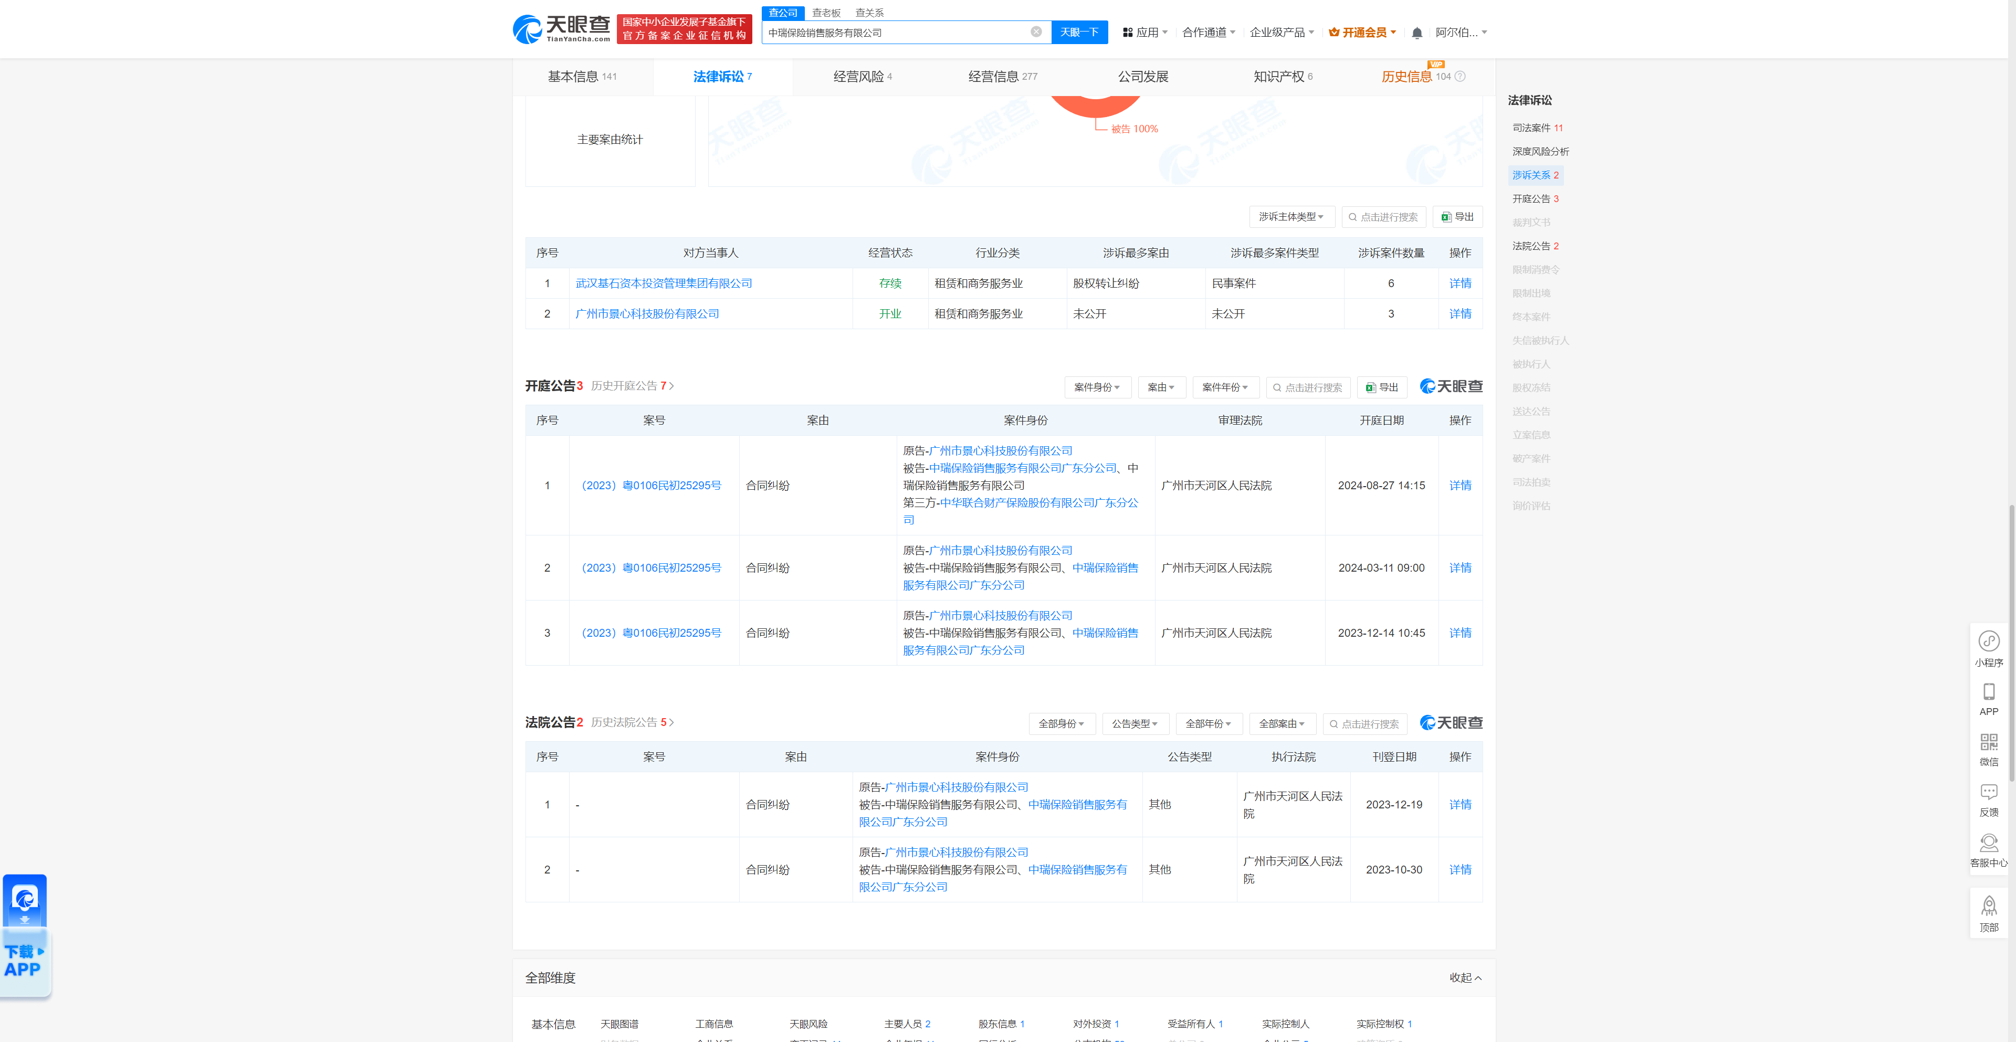Go to 开庭公告 in side navigation
The width and height of the screenshot is (2016, 1042).
click(x=1535, y=199)
